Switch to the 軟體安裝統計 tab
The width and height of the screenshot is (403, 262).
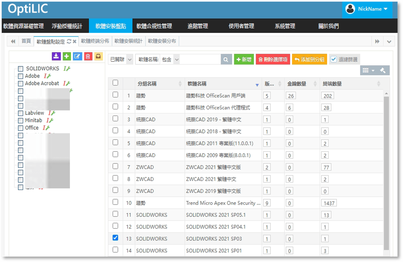pos(128,41)
